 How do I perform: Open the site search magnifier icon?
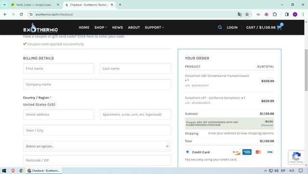(220, 27)
